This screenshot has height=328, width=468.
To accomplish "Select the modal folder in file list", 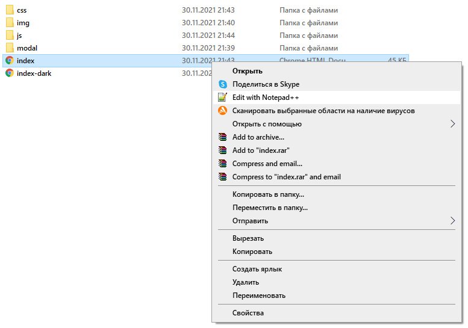I will coord(28,48).
